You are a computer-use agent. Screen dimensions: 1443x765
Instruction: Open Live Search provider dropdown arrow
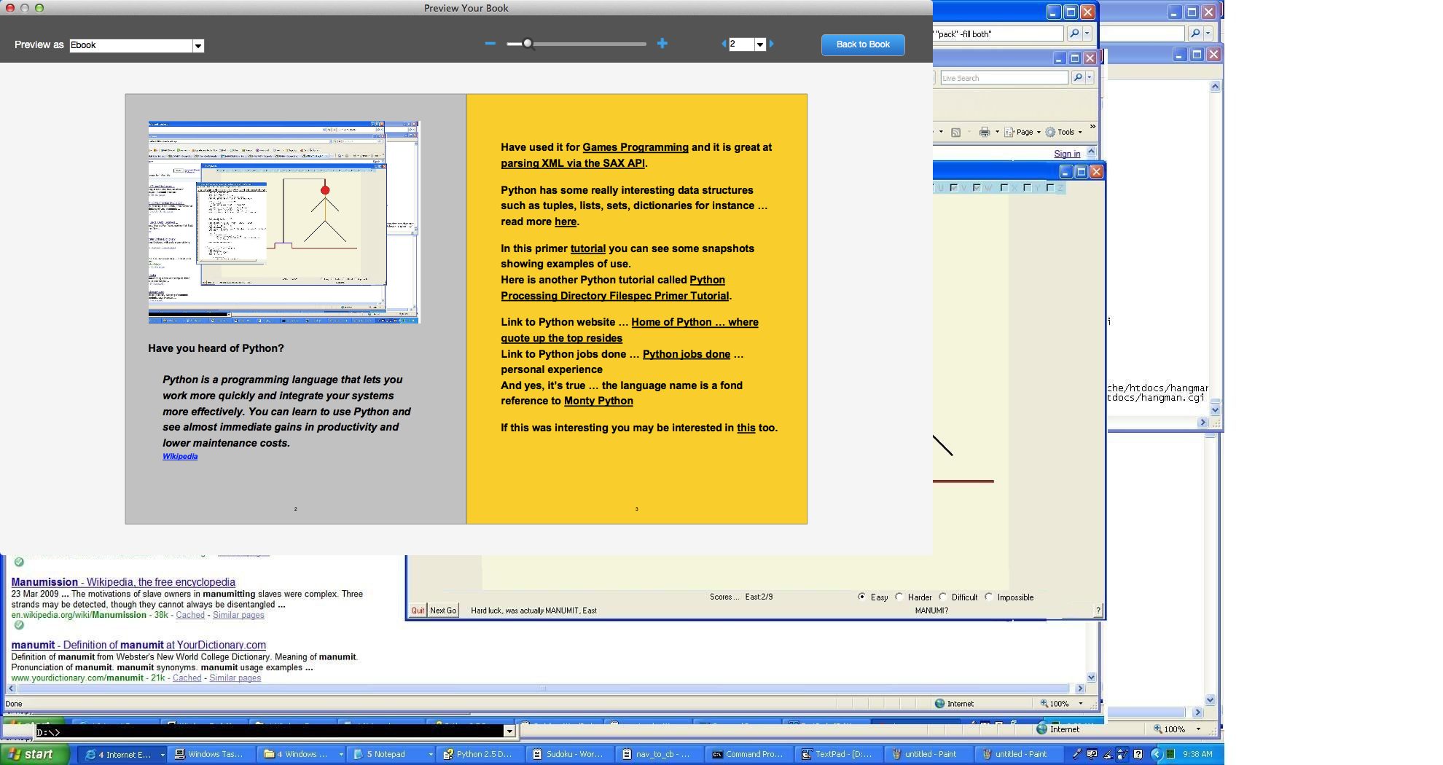1090,78
